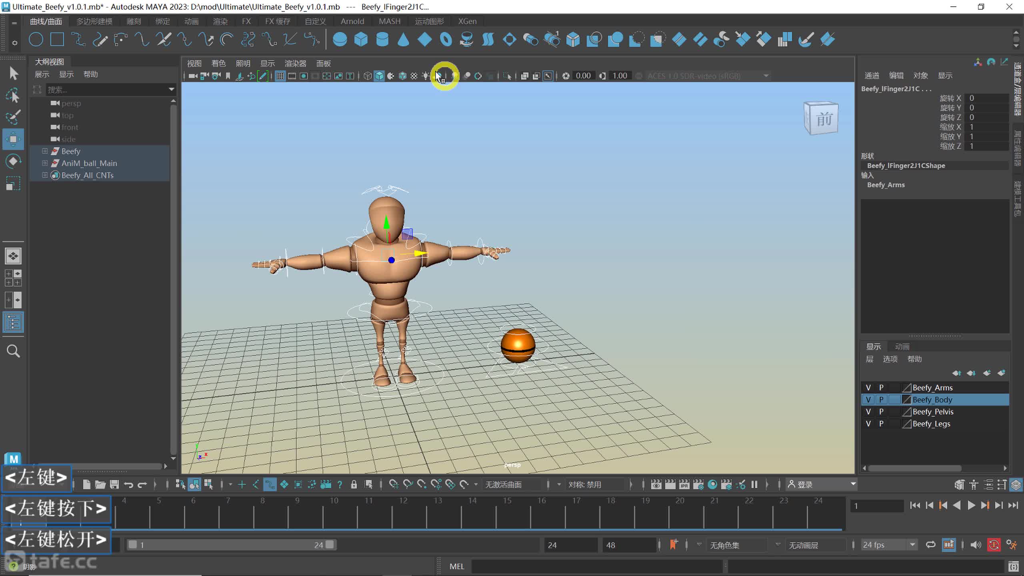Click the front face of the view cube
The image size is (1024, 576).
point(824,119)
